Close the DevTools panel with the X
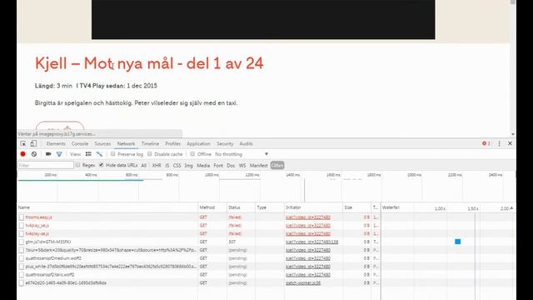Image resolution: width=533 pixels, height=300 pixels. [x=510, y=143]
